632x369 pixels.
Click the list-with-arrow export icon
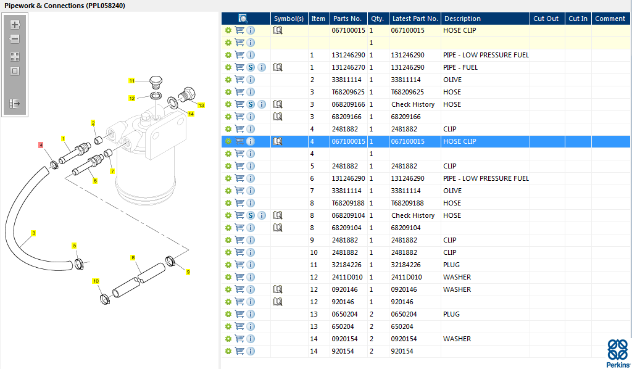point(15,104)
